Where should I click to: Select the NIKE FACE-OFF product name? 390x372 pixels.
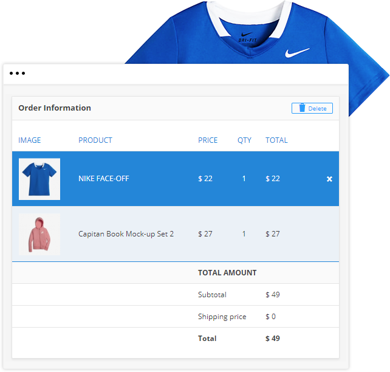[104, 179]
